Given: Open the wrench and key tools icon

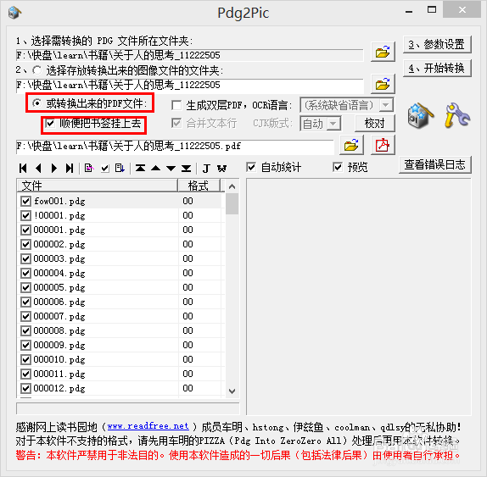Looking at the screenshot, I should [x=456, y=116].
